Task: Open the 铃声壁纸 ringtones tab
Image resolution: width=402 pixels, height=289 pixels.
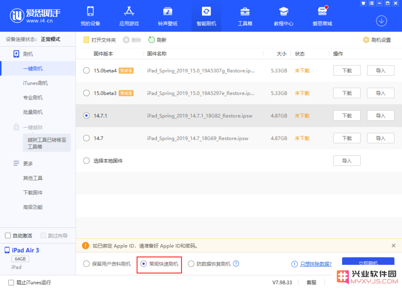Action: [168, 16]
